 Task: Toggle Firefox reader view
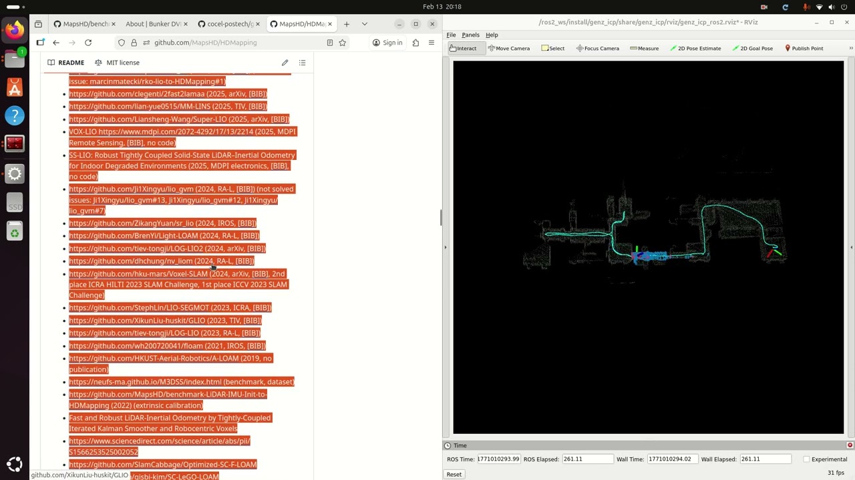click(x=329, y=43)
